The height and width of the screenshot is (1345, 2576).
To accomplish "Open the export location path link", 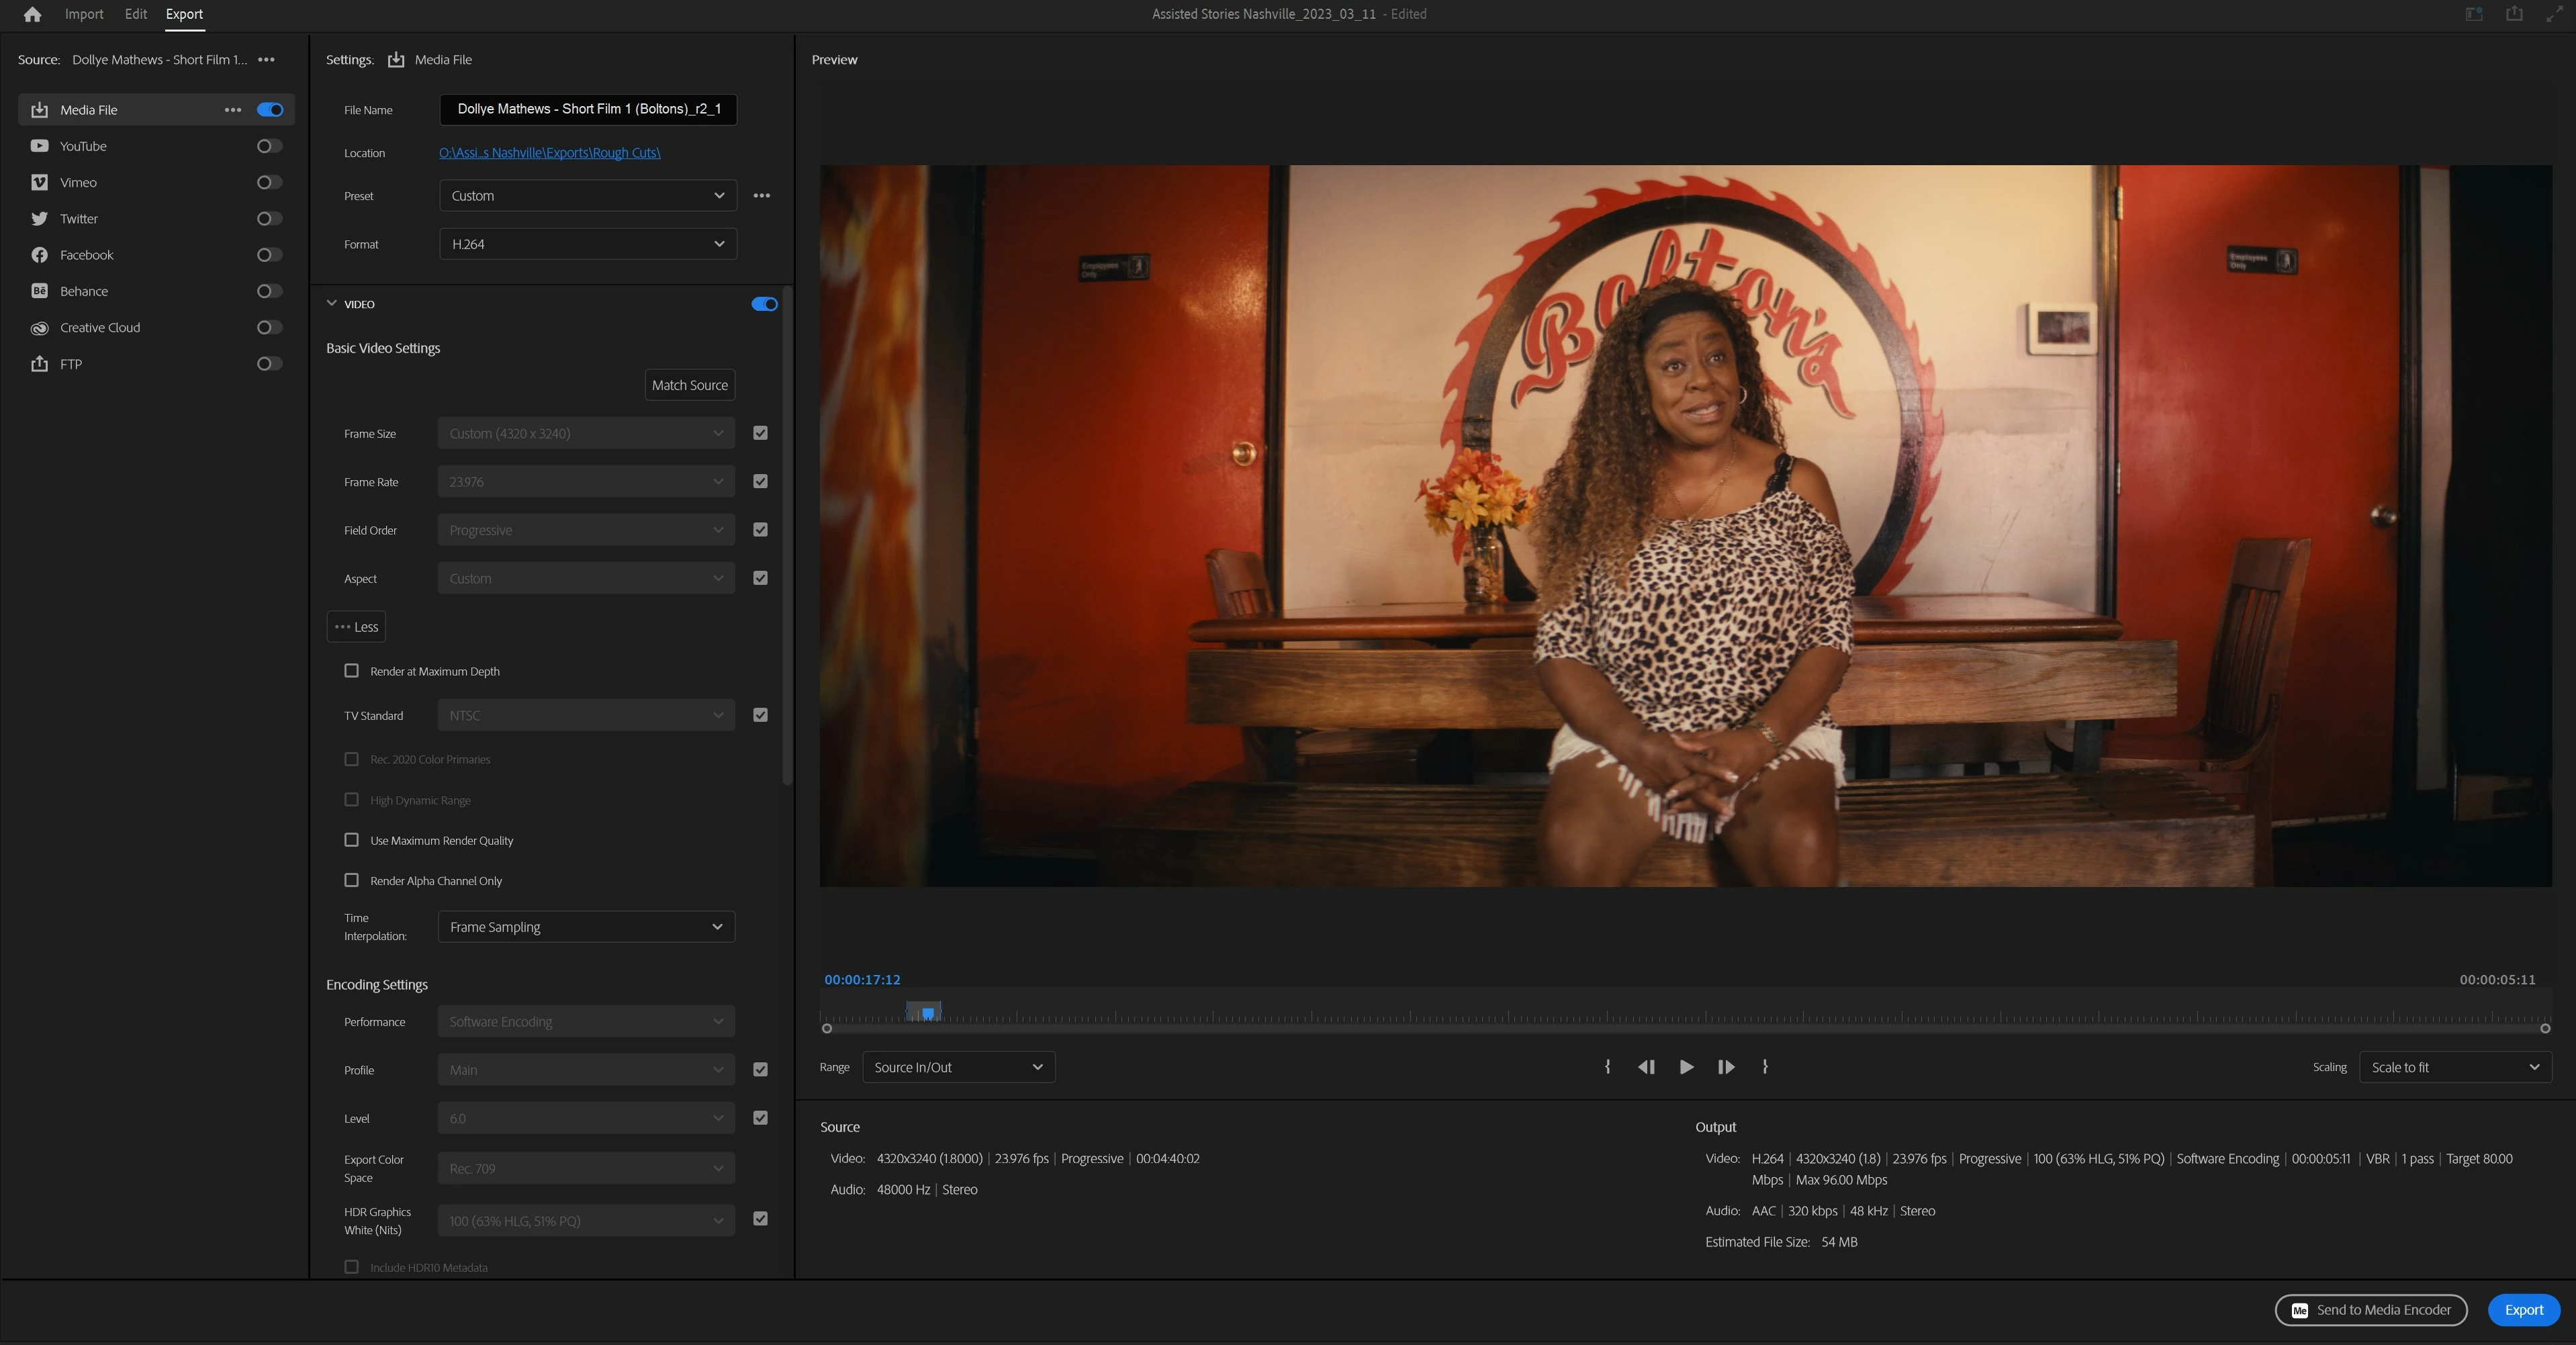I will (x=549, y=153).
